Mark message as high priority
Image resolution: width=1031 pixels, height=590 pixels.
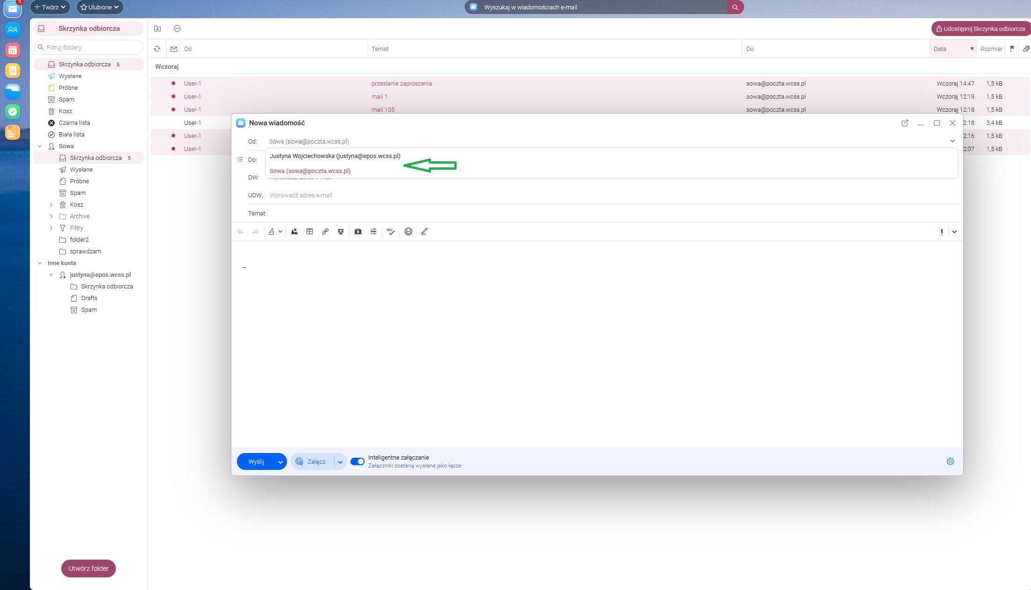click(941, 232)
